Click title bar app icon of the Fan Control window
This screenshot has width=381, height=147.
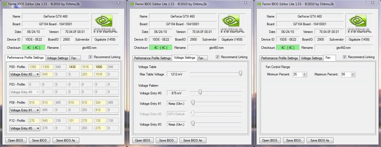click(x=259, y=4)
